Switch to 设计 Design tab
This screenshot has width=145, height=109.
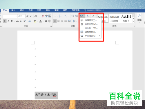pos(22,10)
